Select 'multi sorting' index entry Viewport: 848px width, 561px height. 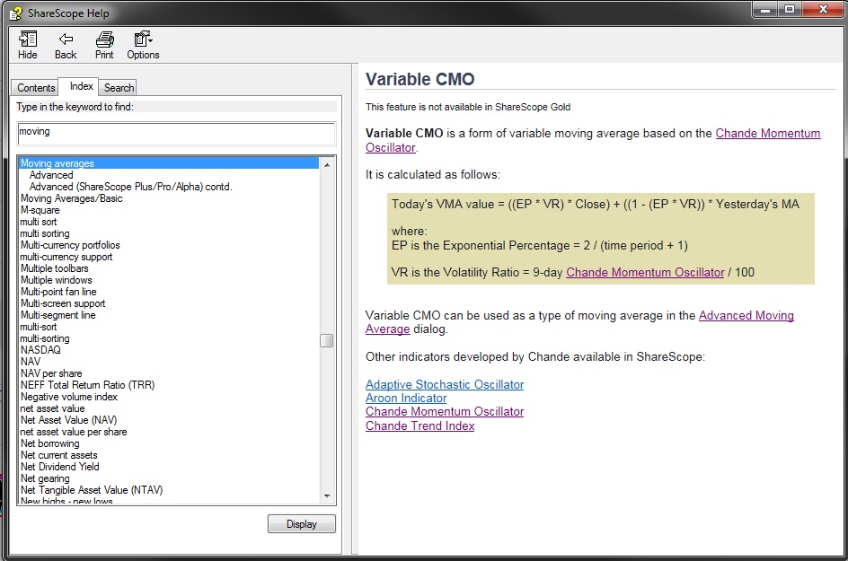[x=44, y=233]
